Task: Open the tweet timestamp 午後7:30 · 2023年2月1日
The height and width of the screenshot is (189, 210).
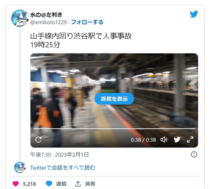Action: (x=59, y=155)
